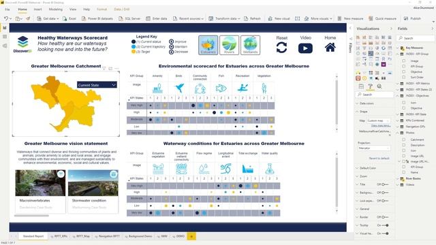Click the Undo arrow icon
This screenshot has width=436, height=245.
click(x=6, y=18)
